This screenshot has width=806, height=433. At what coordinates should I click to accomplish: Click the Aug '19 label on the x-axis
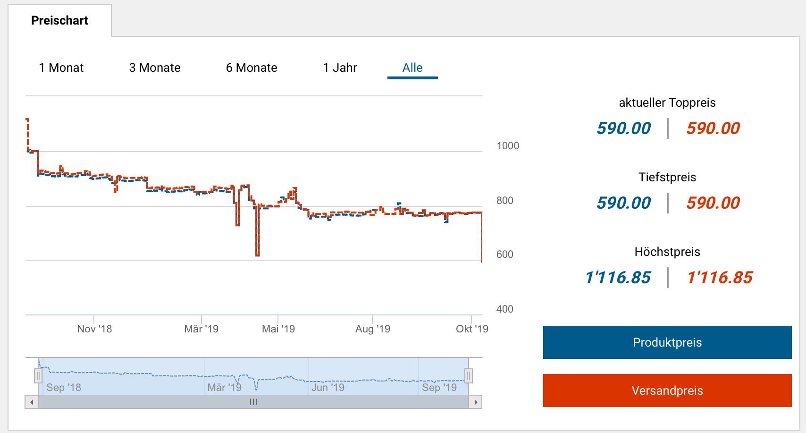pos(372,329)
